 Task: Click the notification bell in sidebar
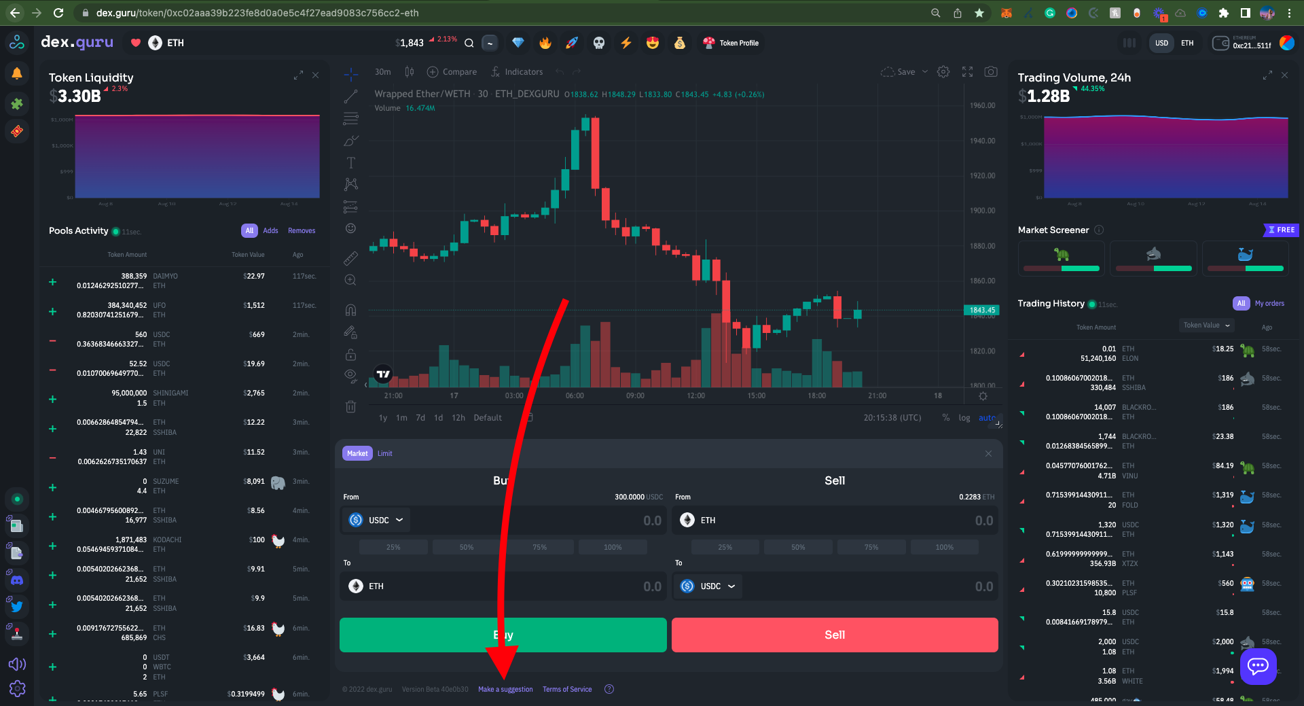point(17,73)
